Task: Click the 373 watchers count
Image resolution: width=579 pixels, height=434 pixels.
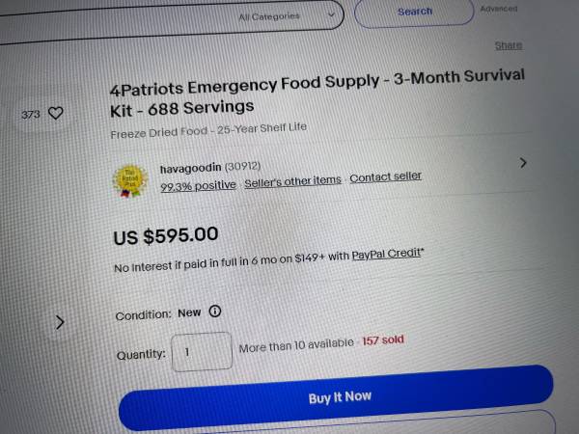Action: [31, 115]
